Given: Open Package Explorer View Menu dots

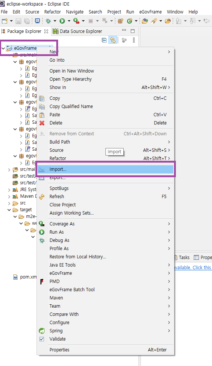Looking at the screenshot, I should pyautogui.click(x=134, y=40).
